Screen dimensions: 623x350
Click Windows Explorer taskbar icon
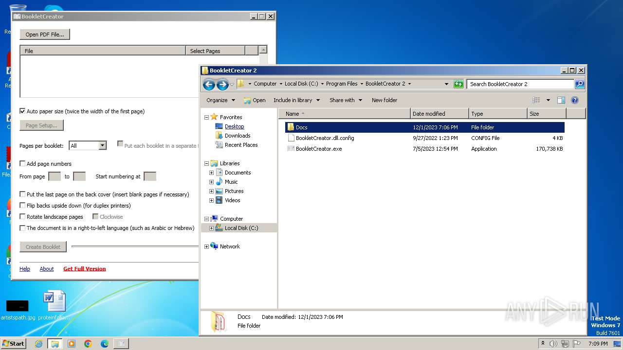55,344
